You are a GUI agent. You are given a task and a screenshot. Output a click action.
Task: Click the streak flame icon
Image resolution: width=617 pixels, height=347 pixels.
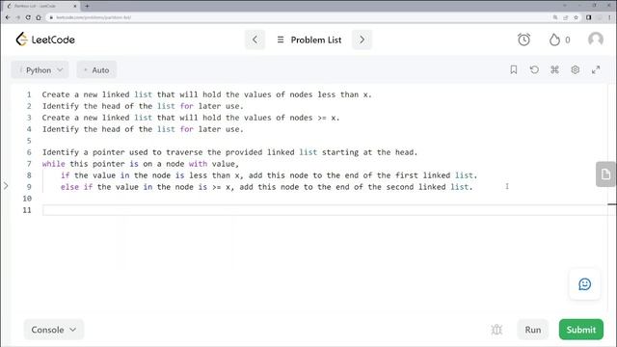pyautogui.click(x=554, y=40)
